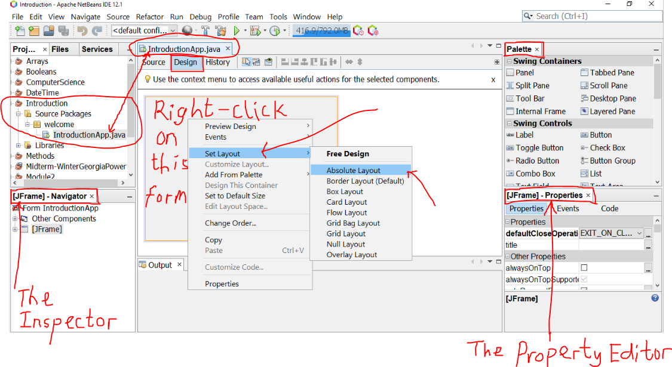The width and height of the screenshot is (672, 367).
Task: Select the Combo Box palette item
Action: 535,174
